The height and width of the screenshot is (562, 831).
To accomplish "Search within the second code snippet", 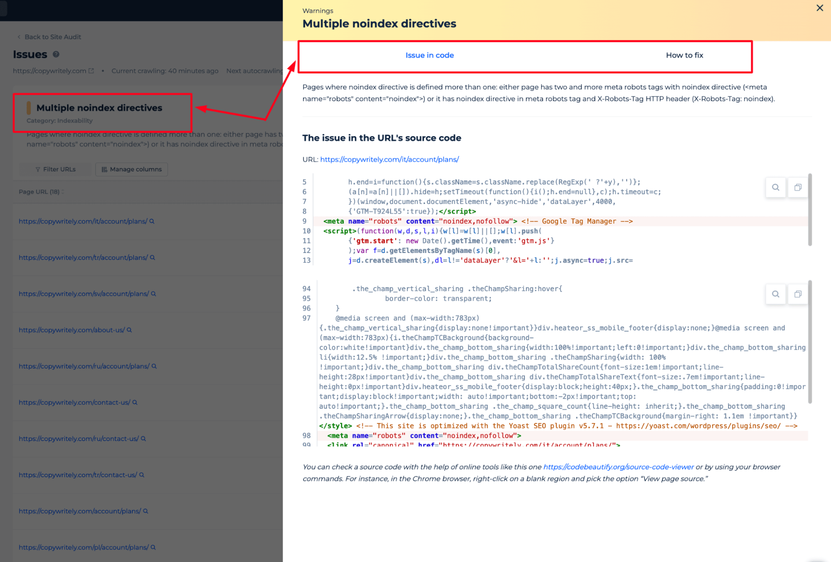I will pyautogui.click(x=775, y=294).
